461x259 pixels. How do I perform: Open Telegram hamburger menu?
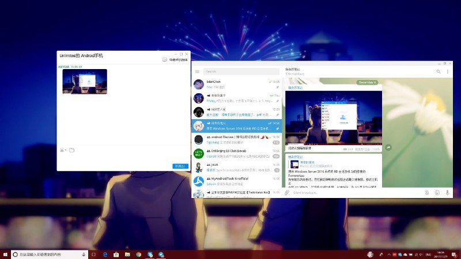[197, 71]
